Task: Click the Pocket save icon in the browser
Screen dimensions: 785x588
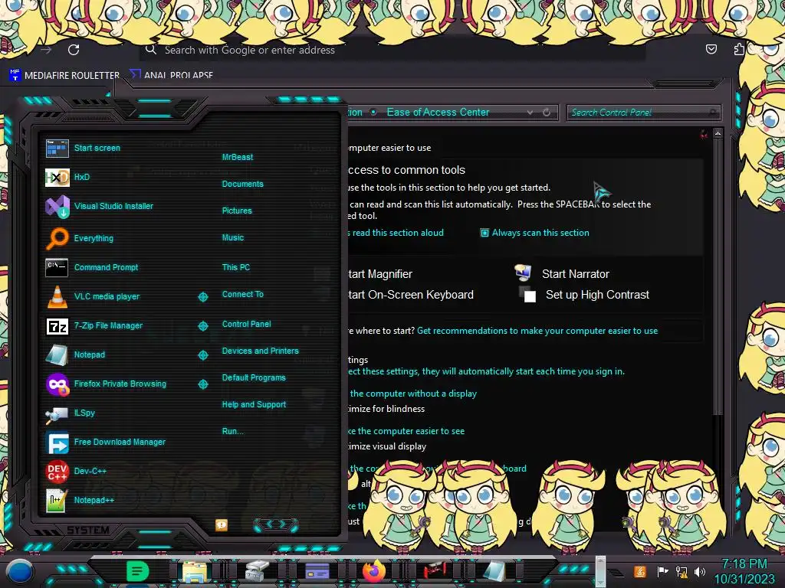Action: [x=711, y=49]
